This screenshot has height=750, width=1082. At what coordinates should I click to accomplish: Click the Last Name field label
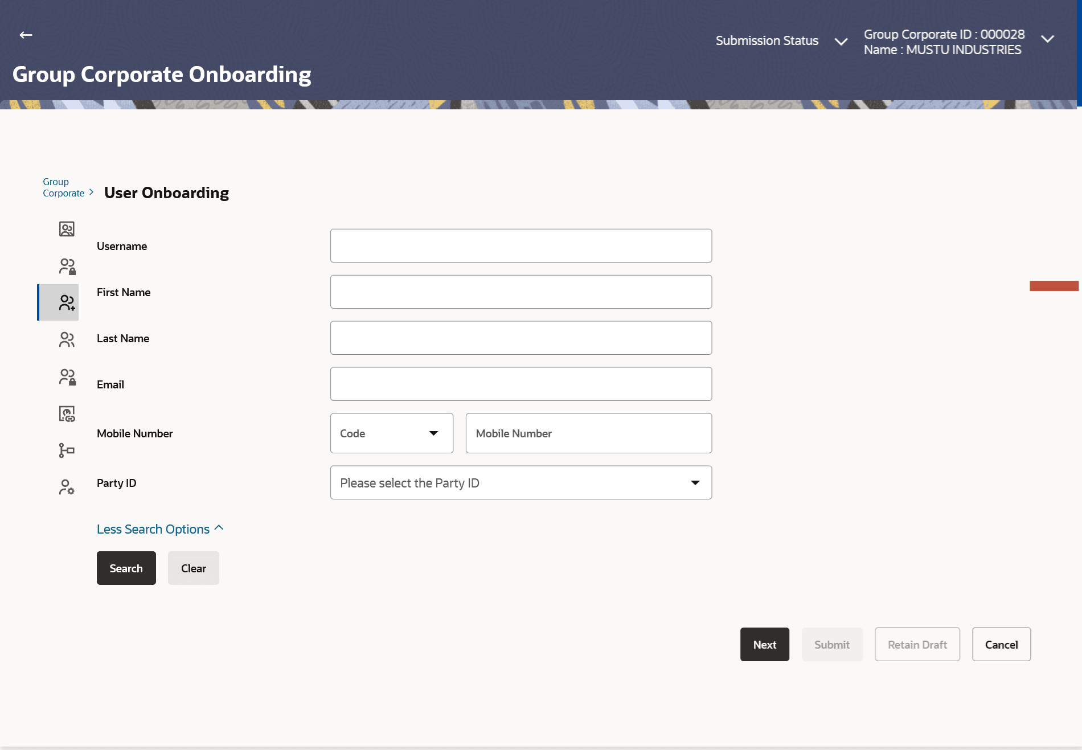(x=123, y=338)
